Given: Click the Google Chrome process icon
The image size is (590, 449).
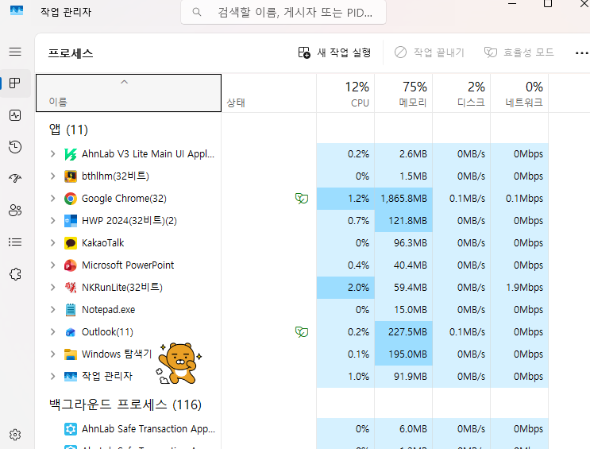Looking at the screenshot, I should coord(71,199).
